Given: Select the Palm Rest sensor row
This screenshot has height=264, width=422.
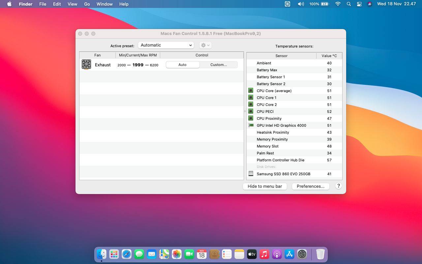Looking at the screenshot, I should tap(294, 153).
